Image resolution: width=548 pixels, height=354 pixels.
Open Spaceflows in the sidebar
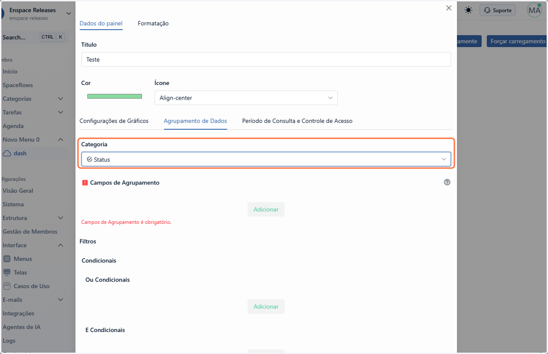click(x=18, y=85)
